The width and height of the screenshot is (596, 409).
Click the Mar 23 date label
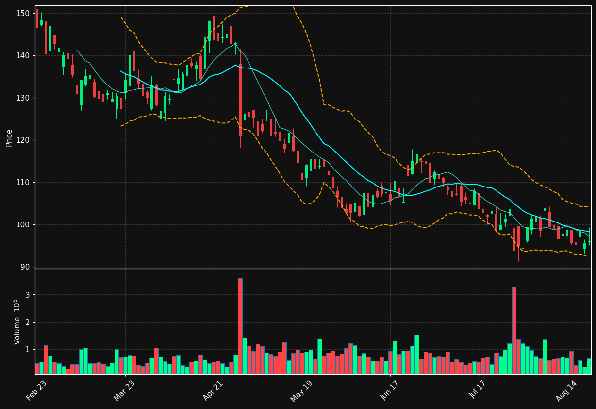click(x=125, y=390)
